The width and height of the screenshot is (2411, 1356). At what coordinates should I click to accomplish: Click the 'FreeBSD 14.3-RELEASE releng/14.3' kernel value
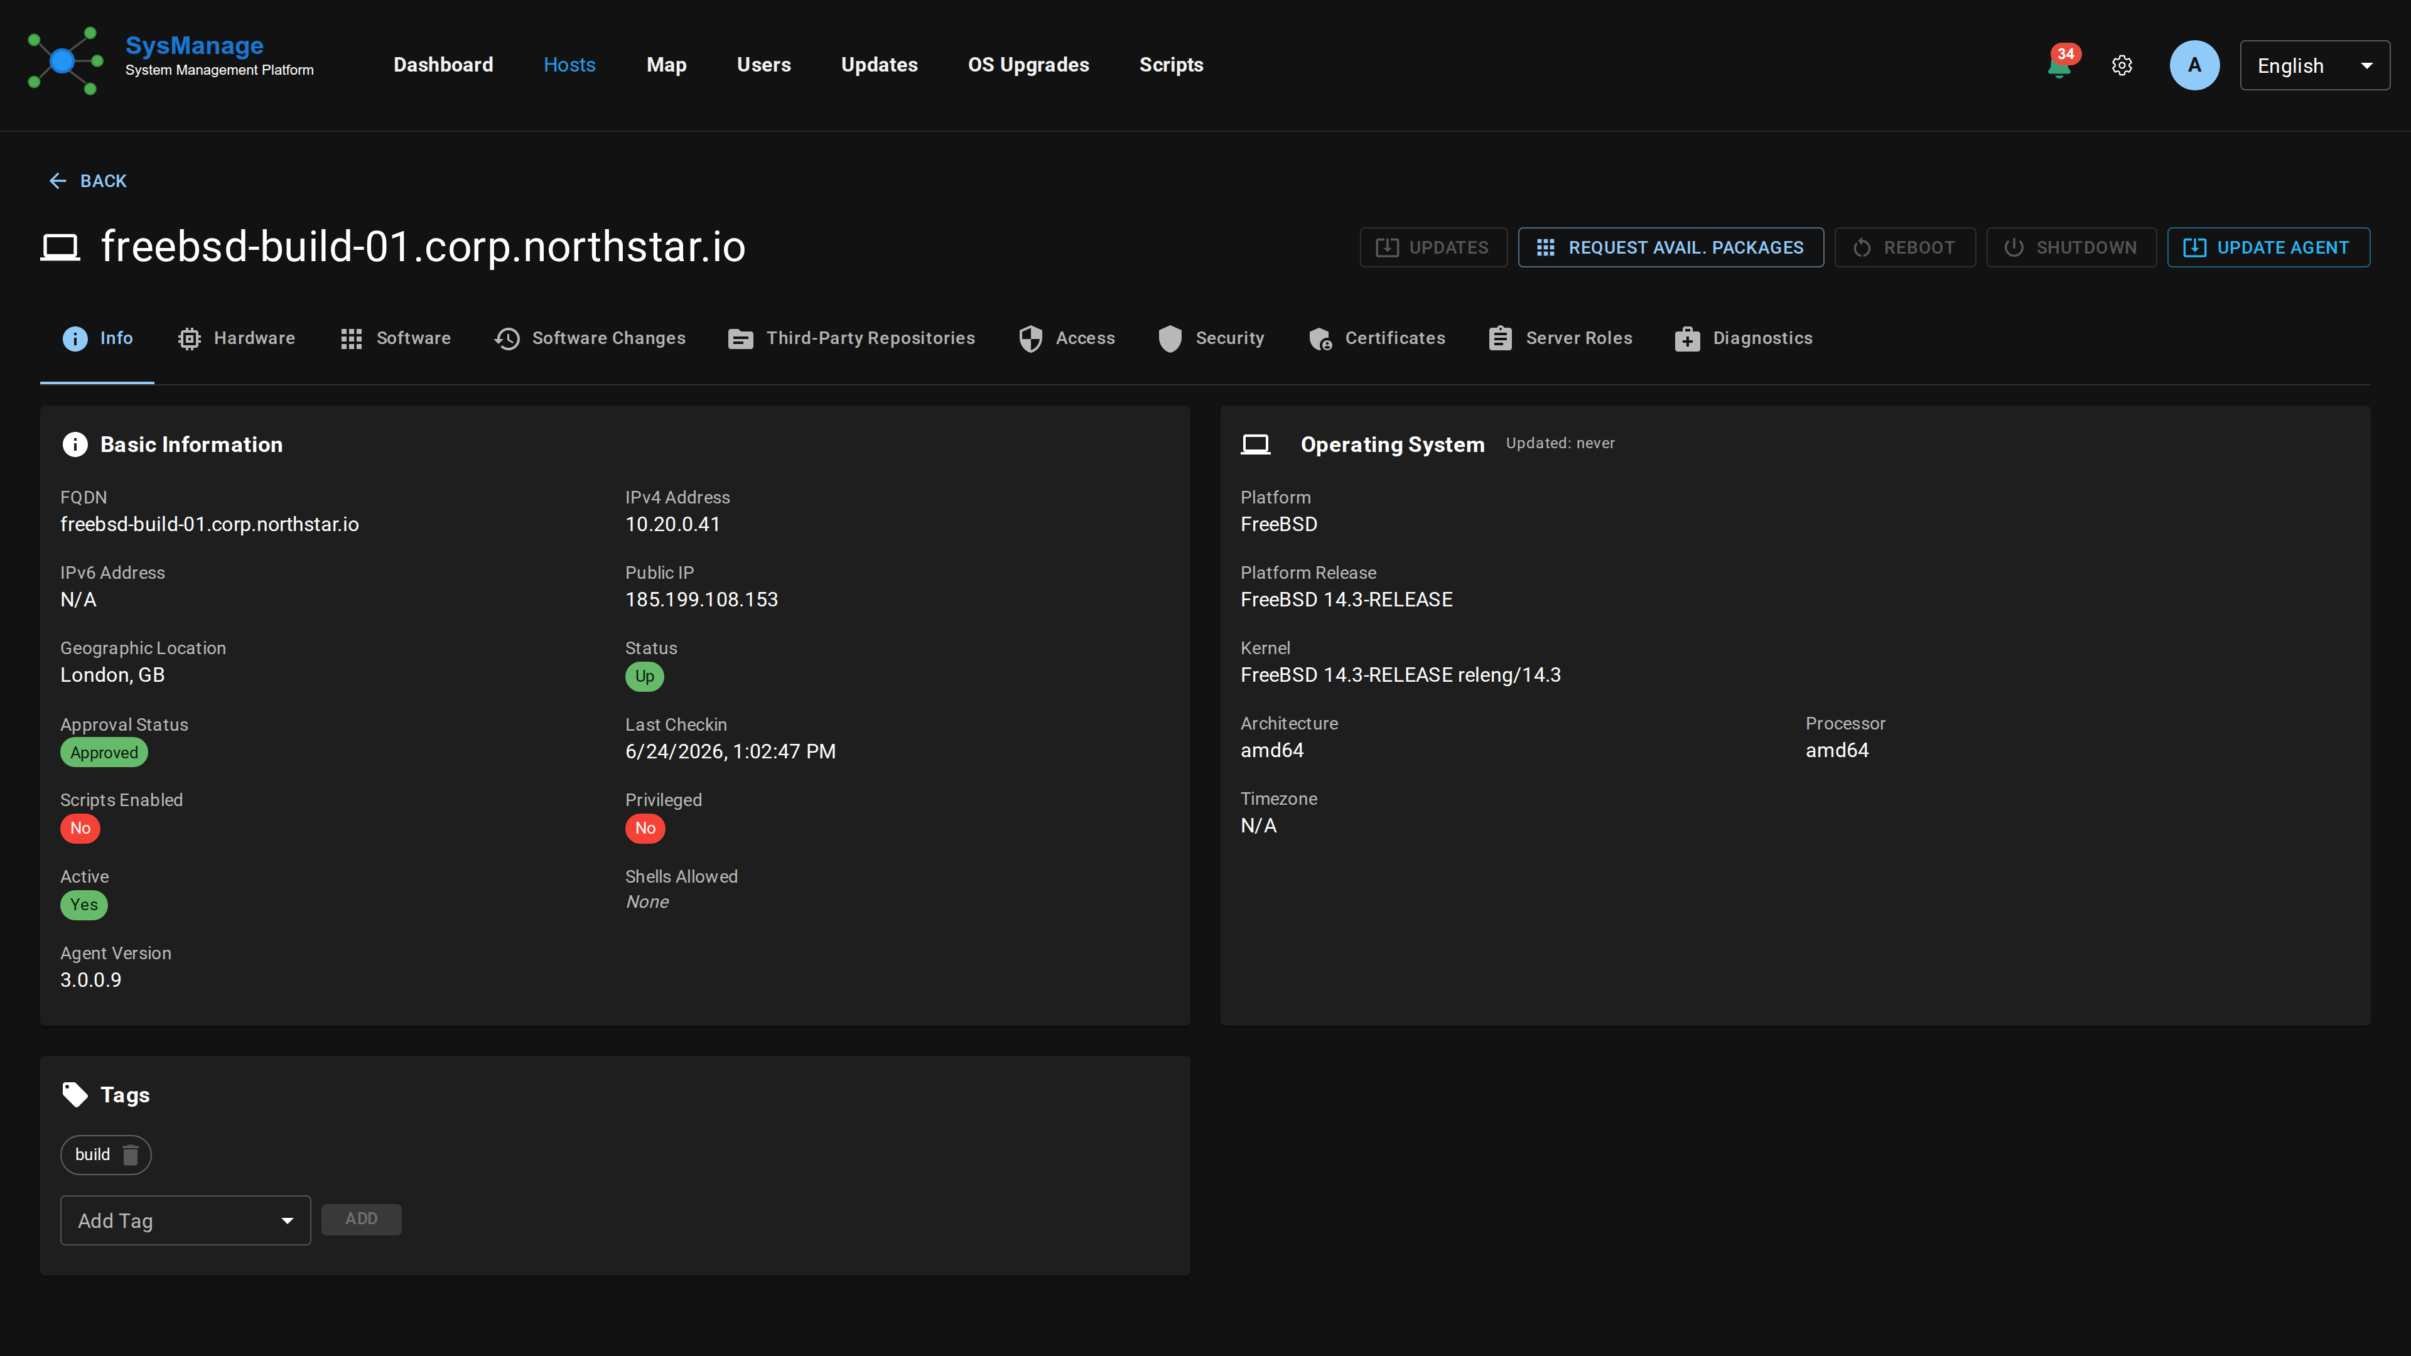1400,675
